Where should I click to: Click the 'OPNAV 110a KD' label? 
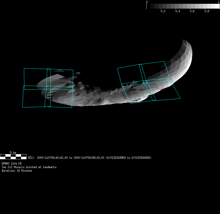tap(11, 164)
